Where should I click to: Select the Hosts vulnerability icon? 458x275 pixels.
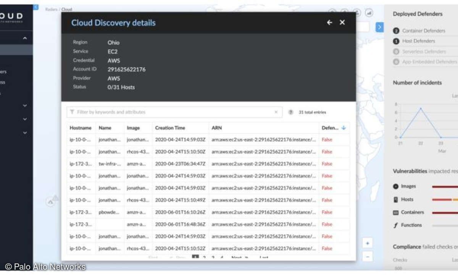396,199
